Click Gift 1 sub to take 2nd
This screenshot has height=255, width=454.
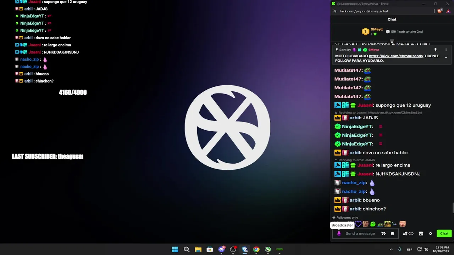[404, 32]
